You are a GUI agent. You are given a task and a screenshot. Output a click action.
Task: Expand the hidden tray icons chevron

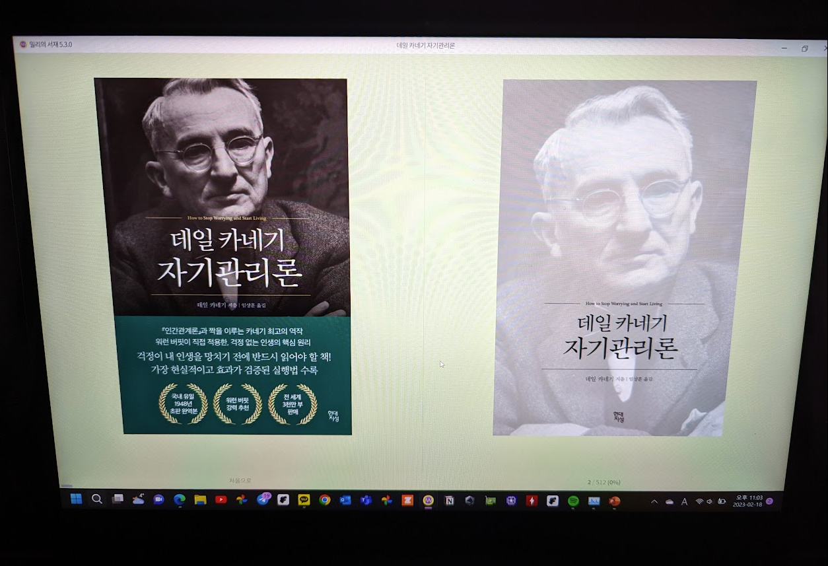[654, 502]
